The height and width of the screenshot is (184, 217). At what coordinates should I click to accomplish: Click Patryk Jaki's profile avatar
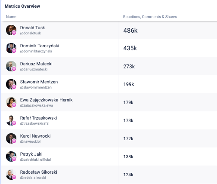point(11,156)
